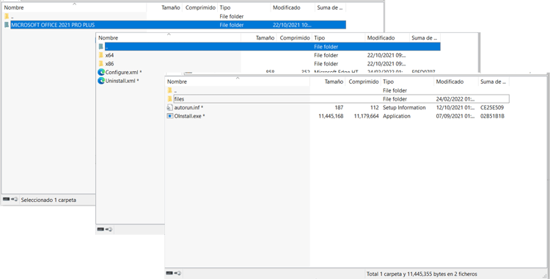Open the files folder icon
Image resolution: width=550 pixels, height=279 pixels.
[170, 98]
